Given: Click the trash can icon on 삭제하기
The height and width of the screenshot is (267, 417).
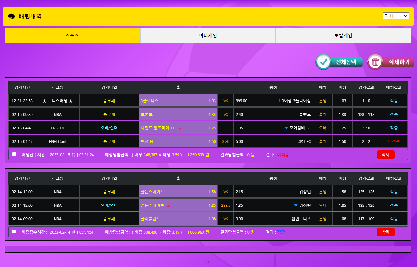Looking at the screenshot, I should point(375,62).
